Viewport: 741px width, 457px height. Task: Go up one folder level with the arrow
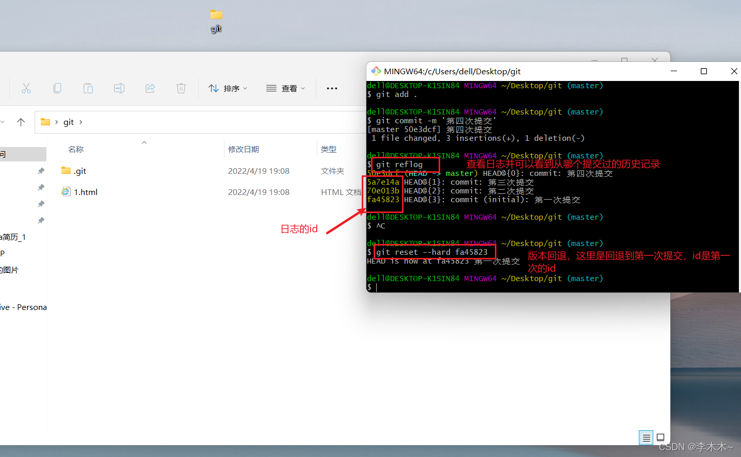click(x=21, y=122)
